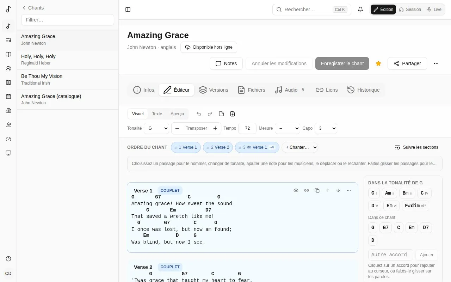Image resolution: width=451 pixels, height=282 pixels.
Task: Switch to Live mode
Action: (x=434, y=10)
